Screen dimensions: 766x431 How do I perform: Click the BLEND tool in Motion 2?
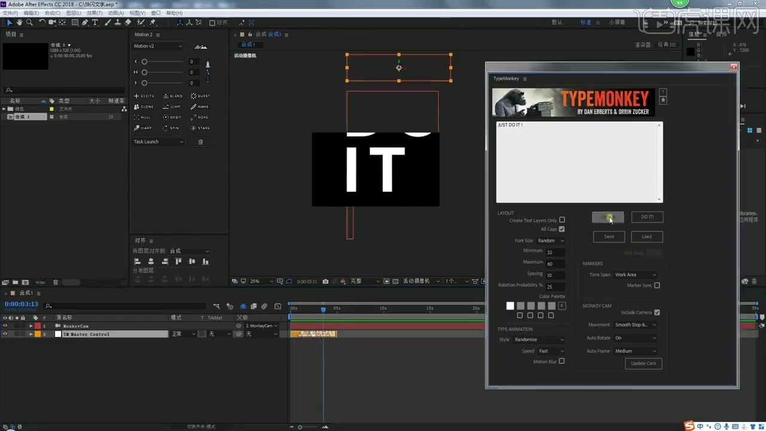tap(173, 96)
